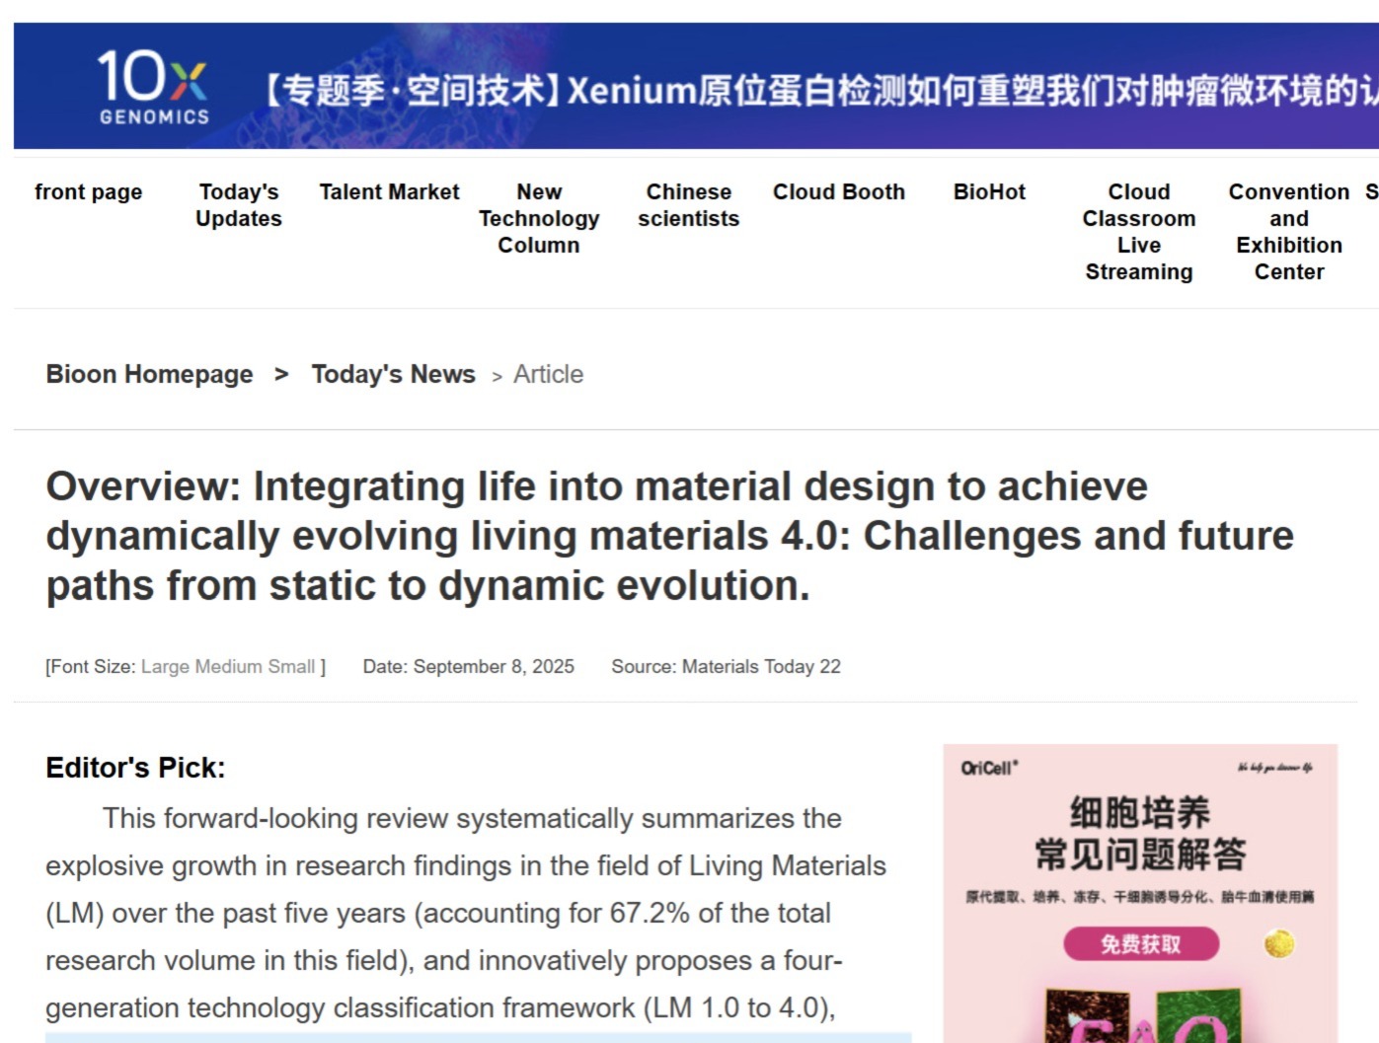Visit the Chinese scientists section
Screen dimensions: 1379x1043
coord(689,205)
